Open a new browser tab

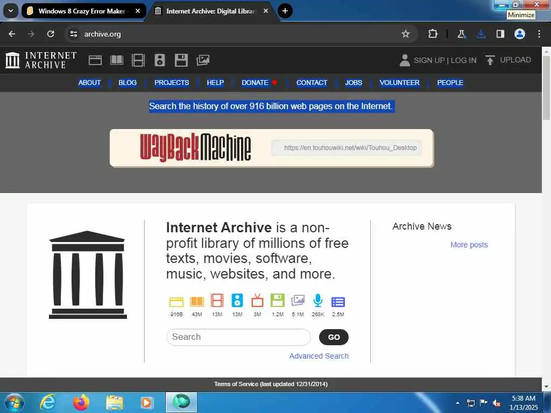tap(285, 11)
